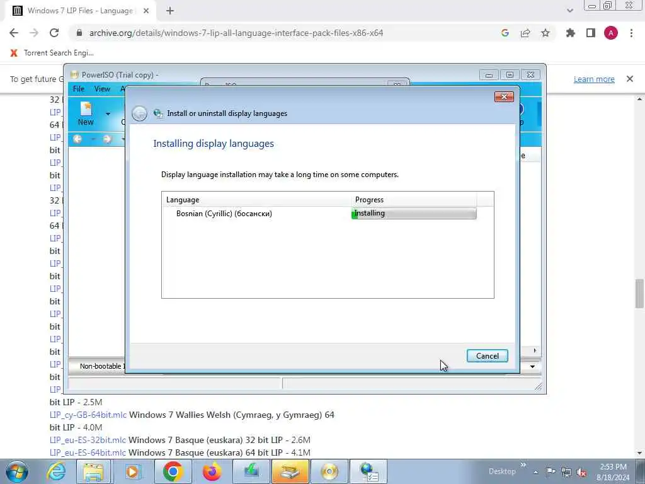Screen dimensions: 645x484
Task: Open Windows Explorer from the taskbar
Action: (93, 471)
